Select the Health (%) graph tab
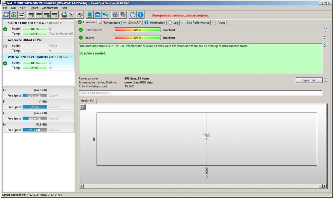 tap(88, 101)
